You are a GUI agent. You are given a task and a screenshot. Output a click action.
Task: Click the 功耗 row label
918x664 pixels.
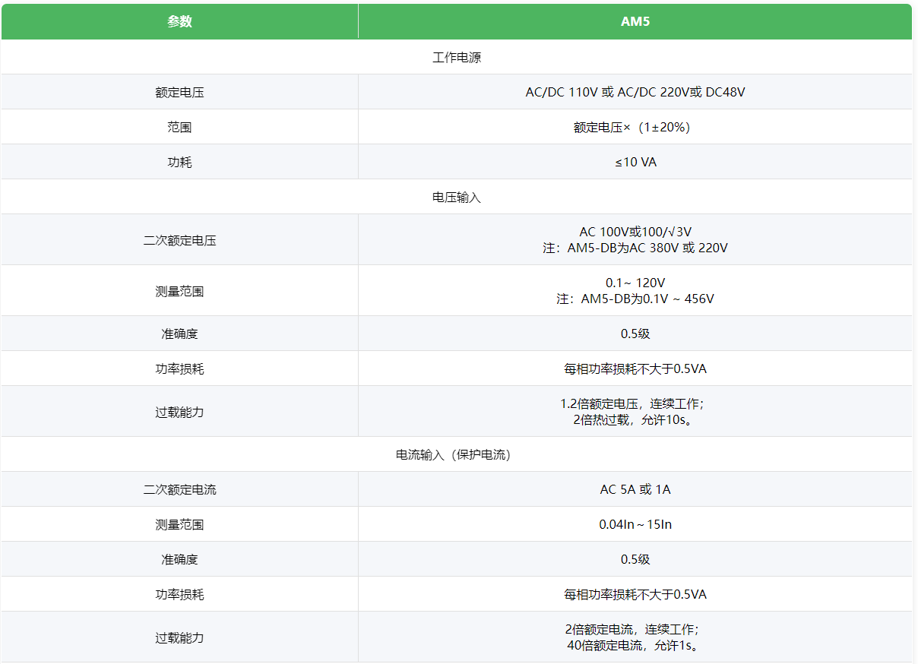click(x=179, y=162)
